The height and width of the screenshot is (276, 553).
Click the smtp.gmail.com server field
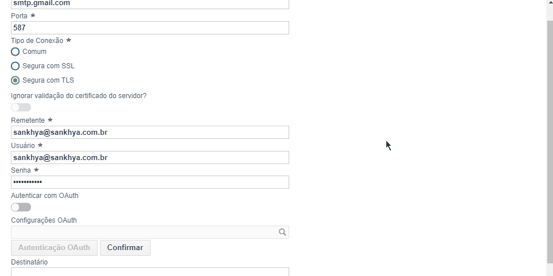(x=150, y=3)
